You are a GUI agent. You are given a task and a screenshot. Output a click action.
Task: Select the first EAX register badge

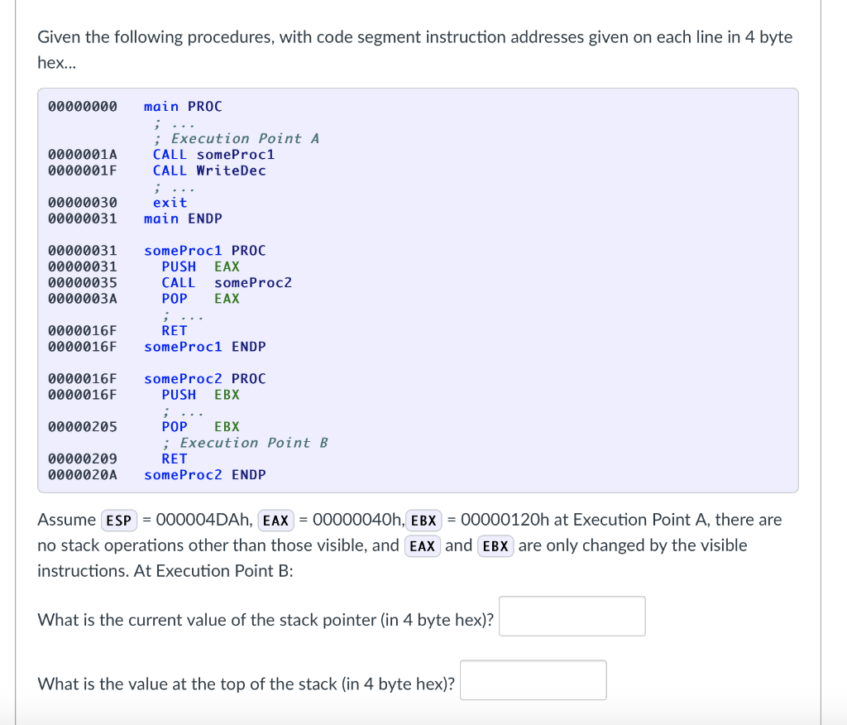[x=275, y=520]
